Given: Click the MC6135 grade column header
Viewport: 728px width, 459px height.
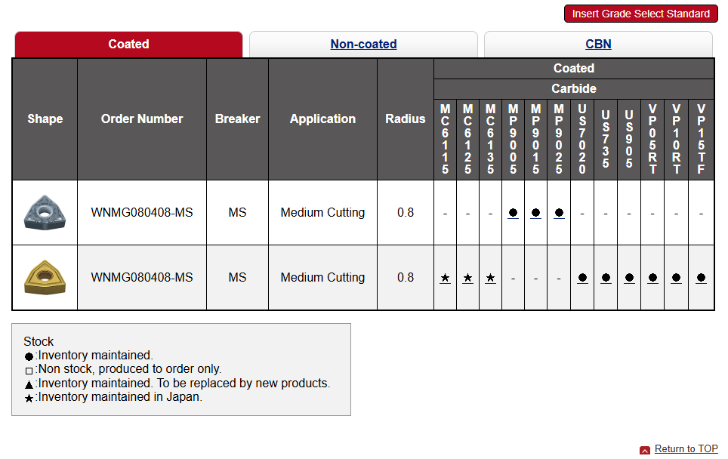Looking at the screenshot, I should tap(490, 139).
